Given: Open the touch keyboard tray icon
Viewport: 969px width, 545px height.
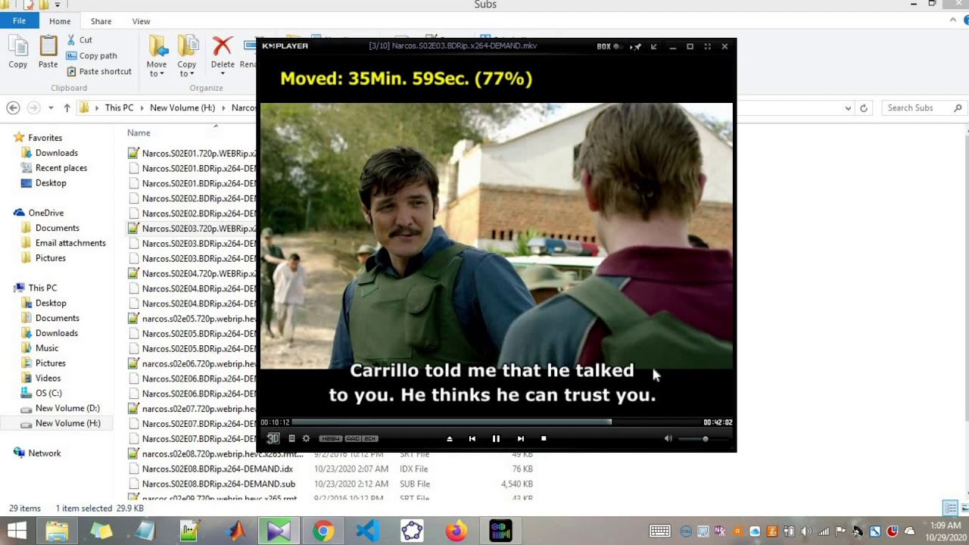Looking at the screenshot, I should (659, 531).
